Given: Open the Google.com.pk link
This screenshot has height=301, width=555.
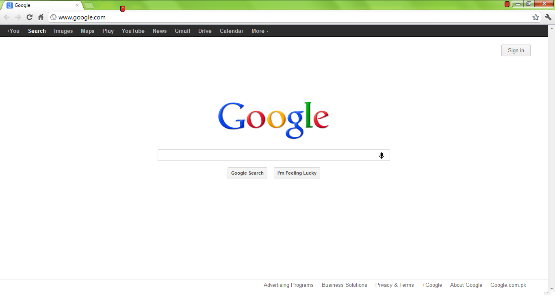Looking at the screenshot, I should [x=508, y=285].
